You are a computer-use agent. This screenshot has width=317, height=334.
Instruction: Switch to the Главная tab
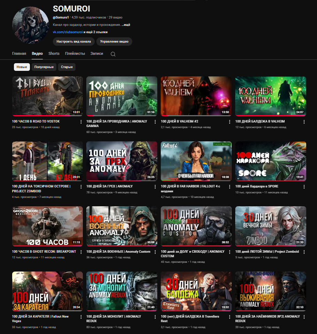(x=19, y=53)
